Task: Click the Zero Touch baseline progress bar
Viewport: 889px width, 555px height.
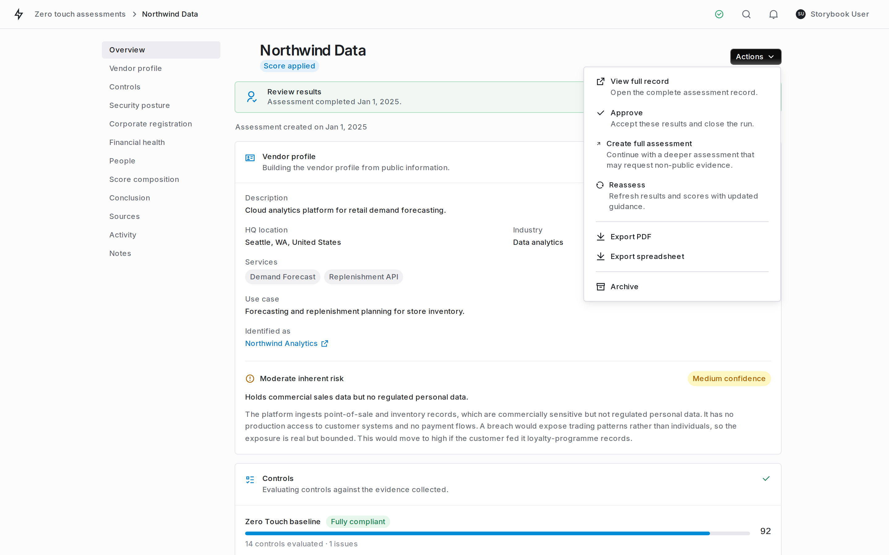Action: pos(497,533)
